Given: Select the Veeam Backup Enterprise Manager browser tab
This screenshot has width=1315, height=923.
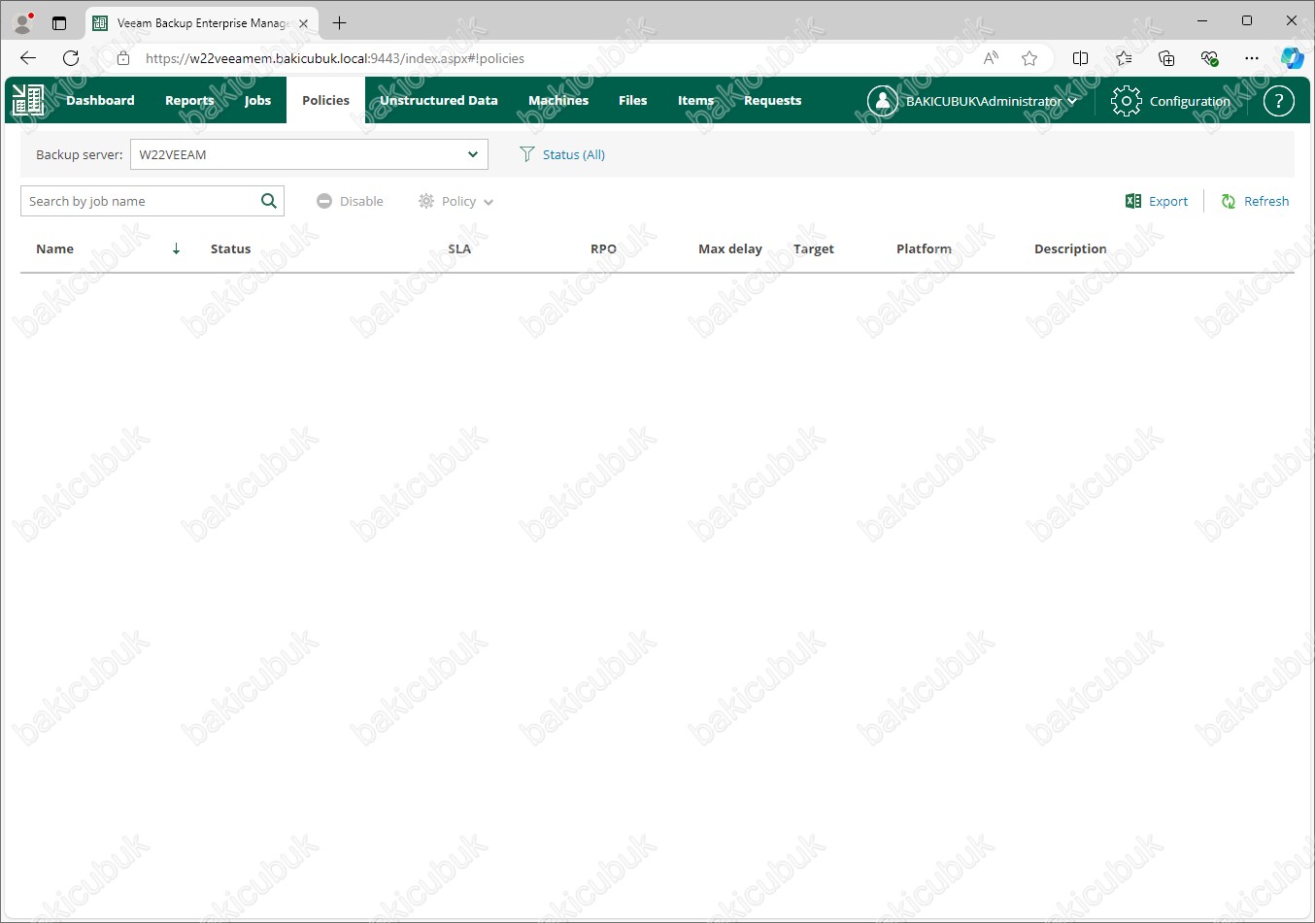Looking at the screenshot, I should [x=202, y=23].
